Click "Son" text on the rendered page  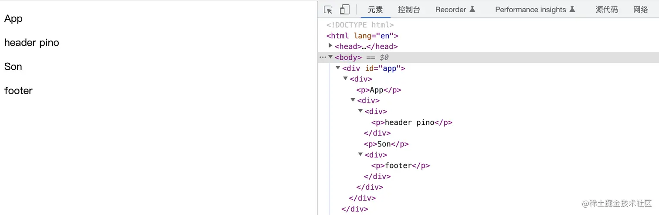pyautogui.click(x=13, y=67)
